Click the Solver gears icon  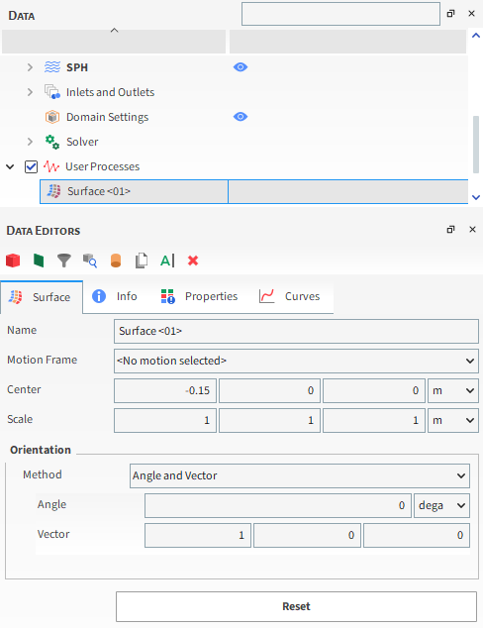[x=52, y=142]
